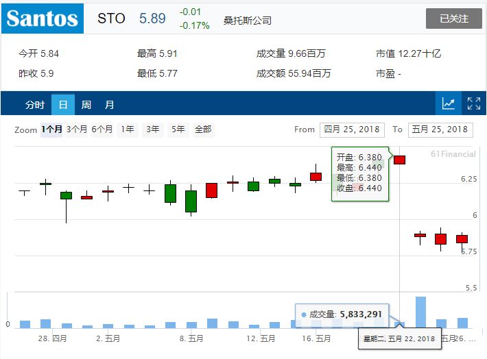
Task: Click the -0.01 price change
Action: [x=190, y=12]
